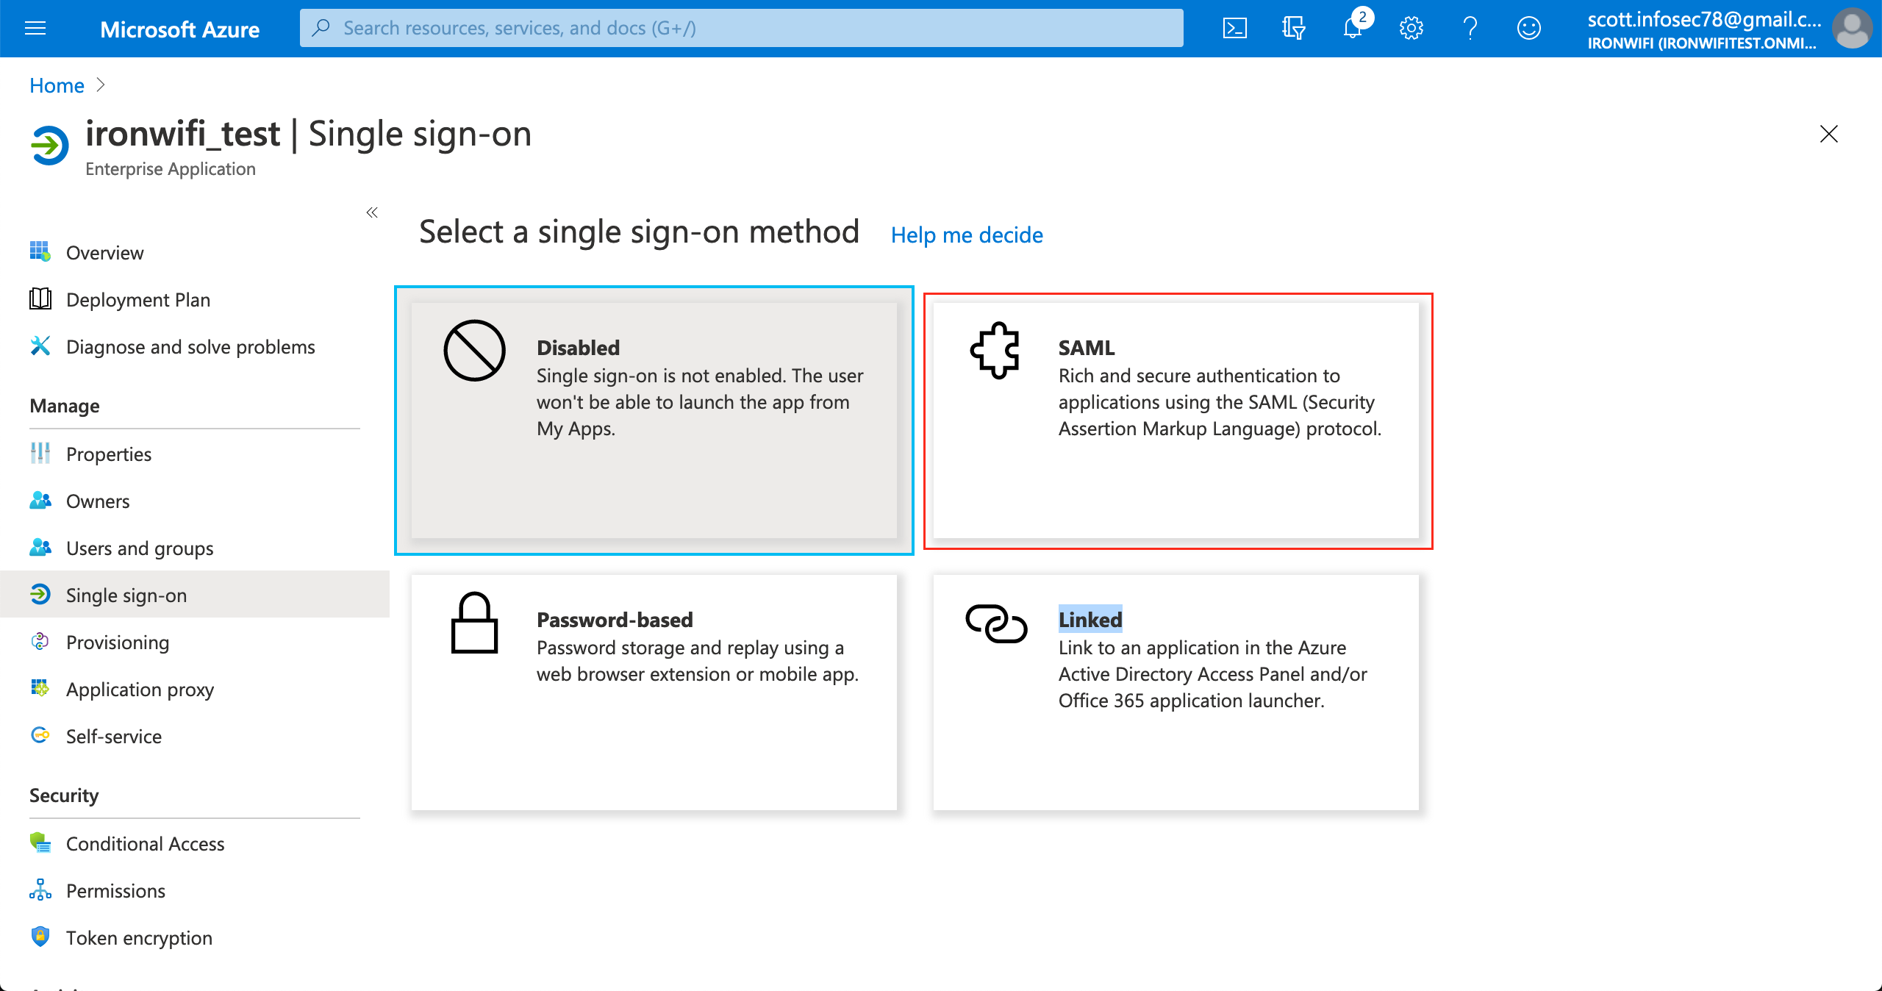Open Users and groups via its icon
Image resolution: width=1882 pixels, height=991 pixels.
(x=40, y=548)
